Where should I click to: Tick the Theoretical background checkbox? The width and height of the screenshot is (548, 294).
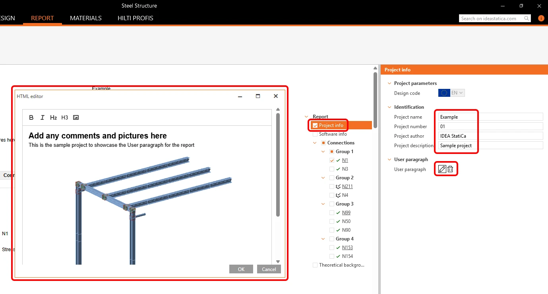pos(315,265)
